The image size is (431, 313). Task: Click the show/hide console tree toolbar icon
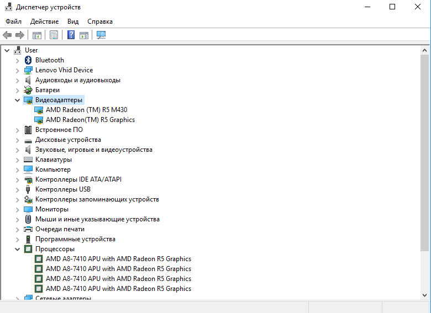pyautogui.click(x=37, y=35)
